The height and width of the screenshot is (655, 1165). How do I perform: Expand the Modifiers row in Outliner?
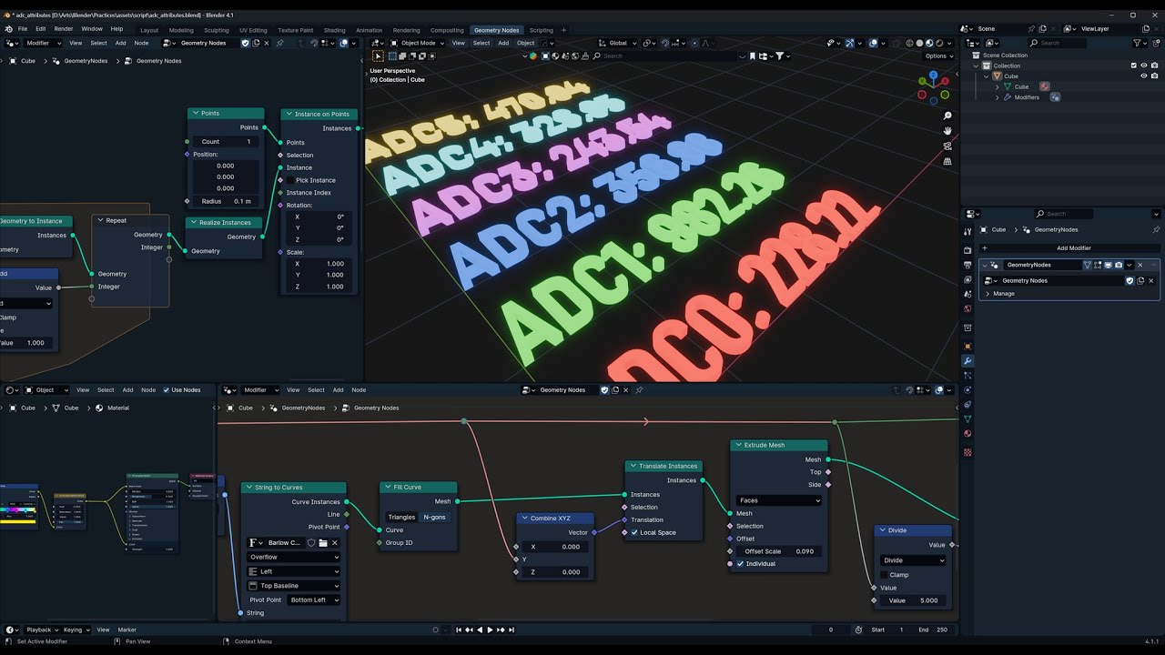click(x=998, y=97)
